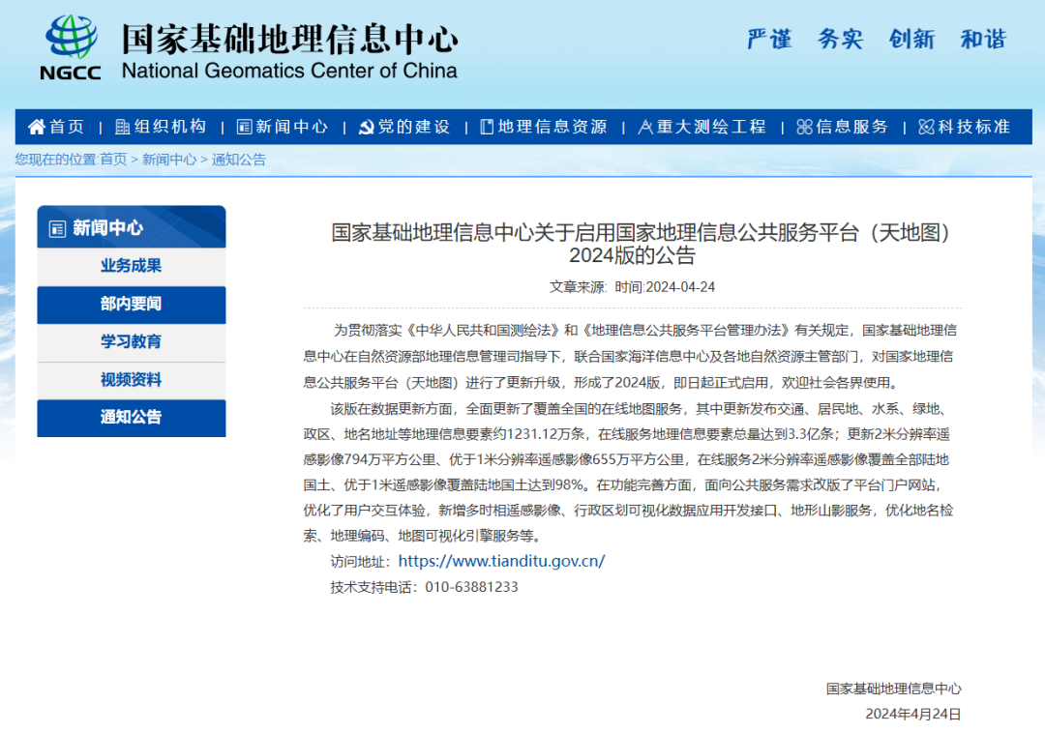Click the book icon beside 地理信息资源

[487, 127]
